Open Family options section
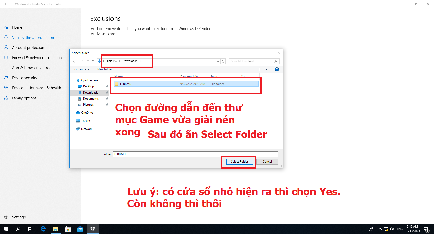The height and width of the screenshot is (234, 434). coord(24,98)
